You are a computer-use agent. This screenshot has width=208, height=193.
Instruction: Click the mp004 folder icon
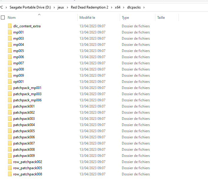click(10, 45)
